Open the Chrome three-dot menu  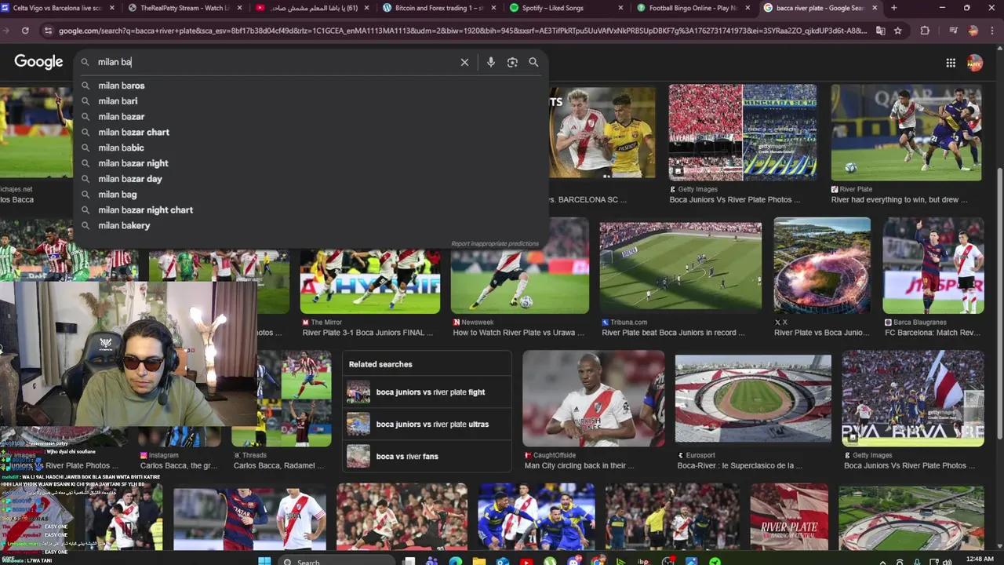[993, 31]
